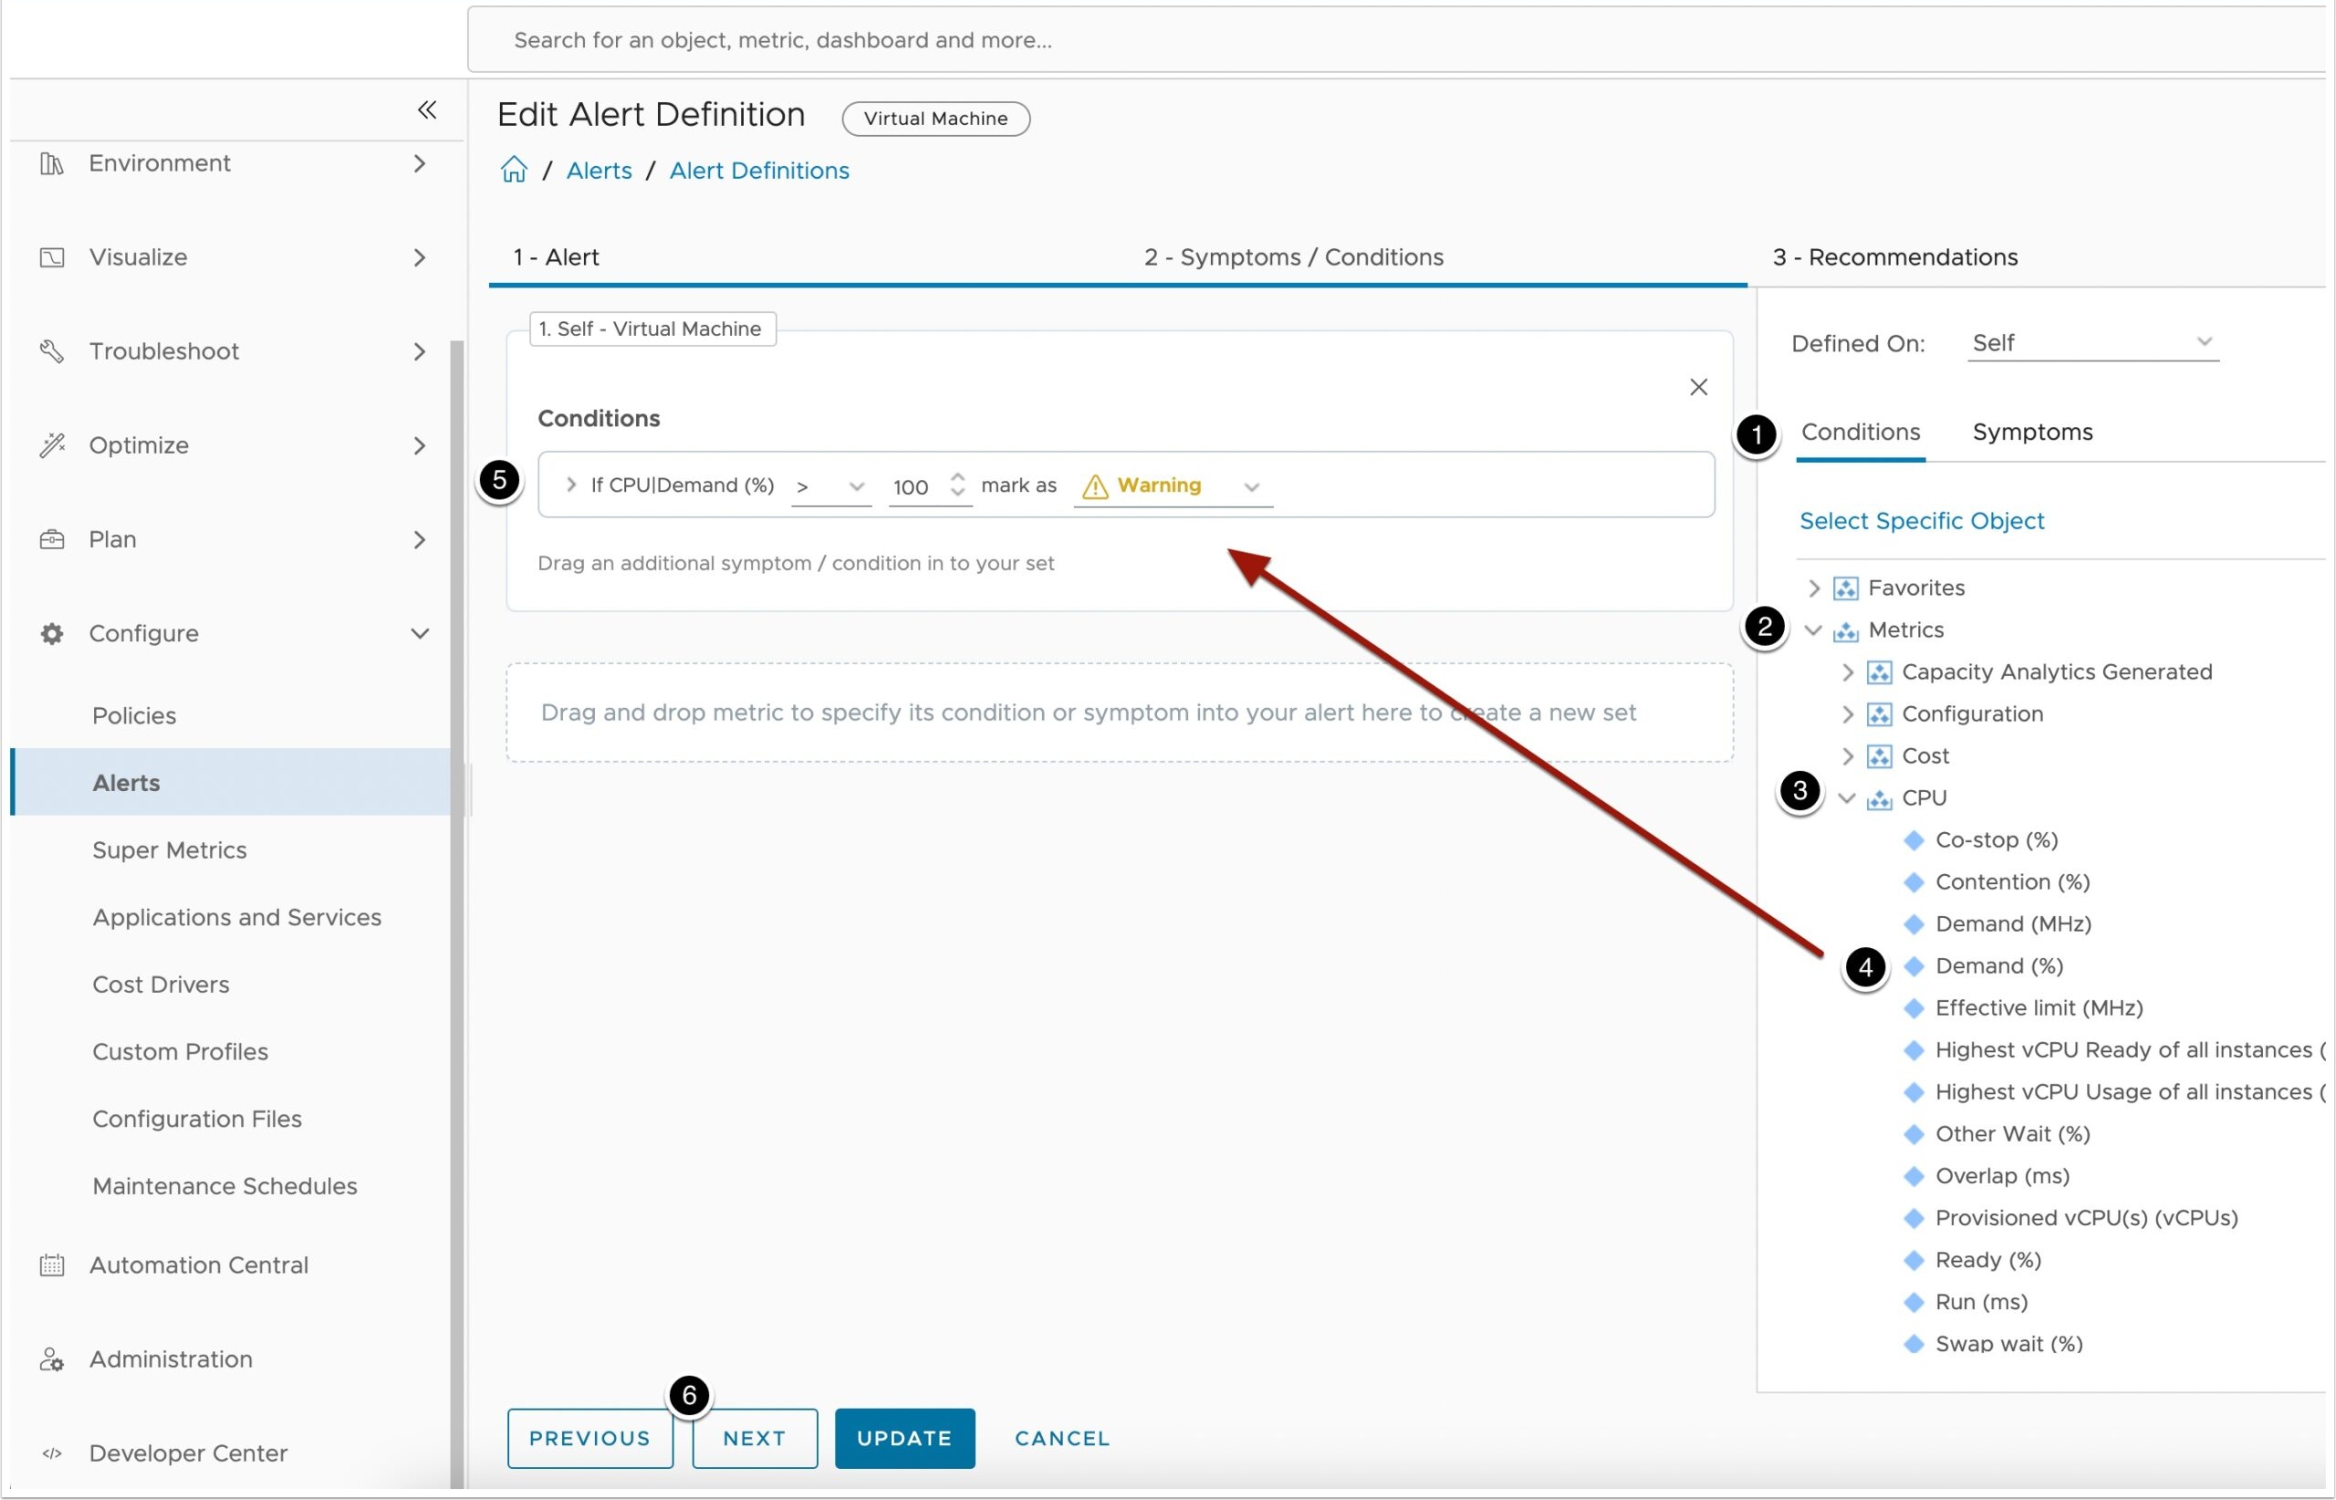Increase the threshold value stepper

tap(956, 477)
